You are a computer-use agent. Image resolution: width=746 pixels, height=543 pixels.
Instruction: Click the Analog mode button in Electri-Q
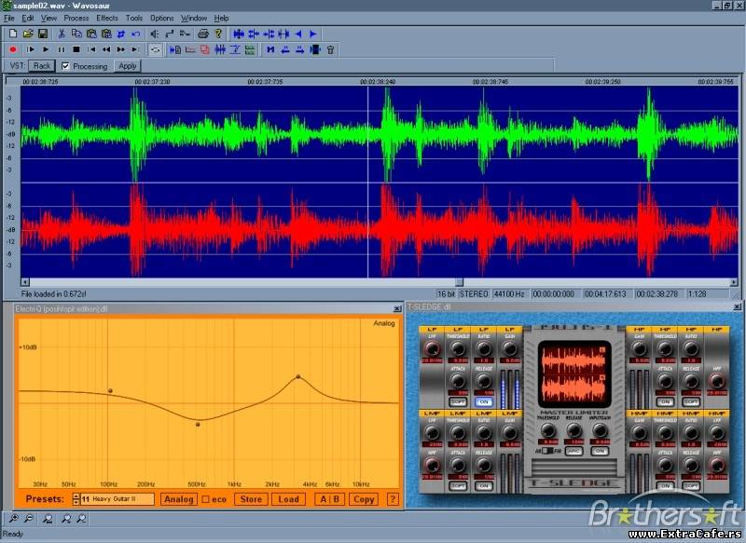click(x=178, y=499)
